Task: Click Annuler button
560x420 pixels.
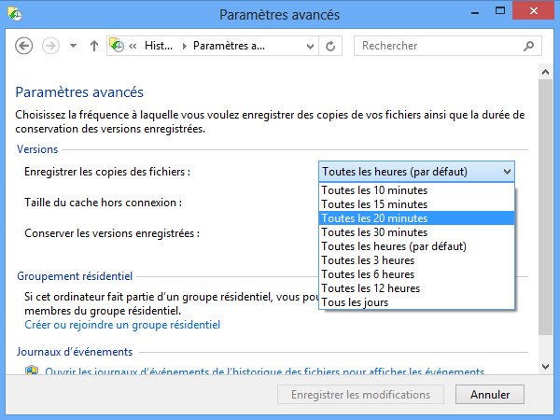Action: coord(490,395)
